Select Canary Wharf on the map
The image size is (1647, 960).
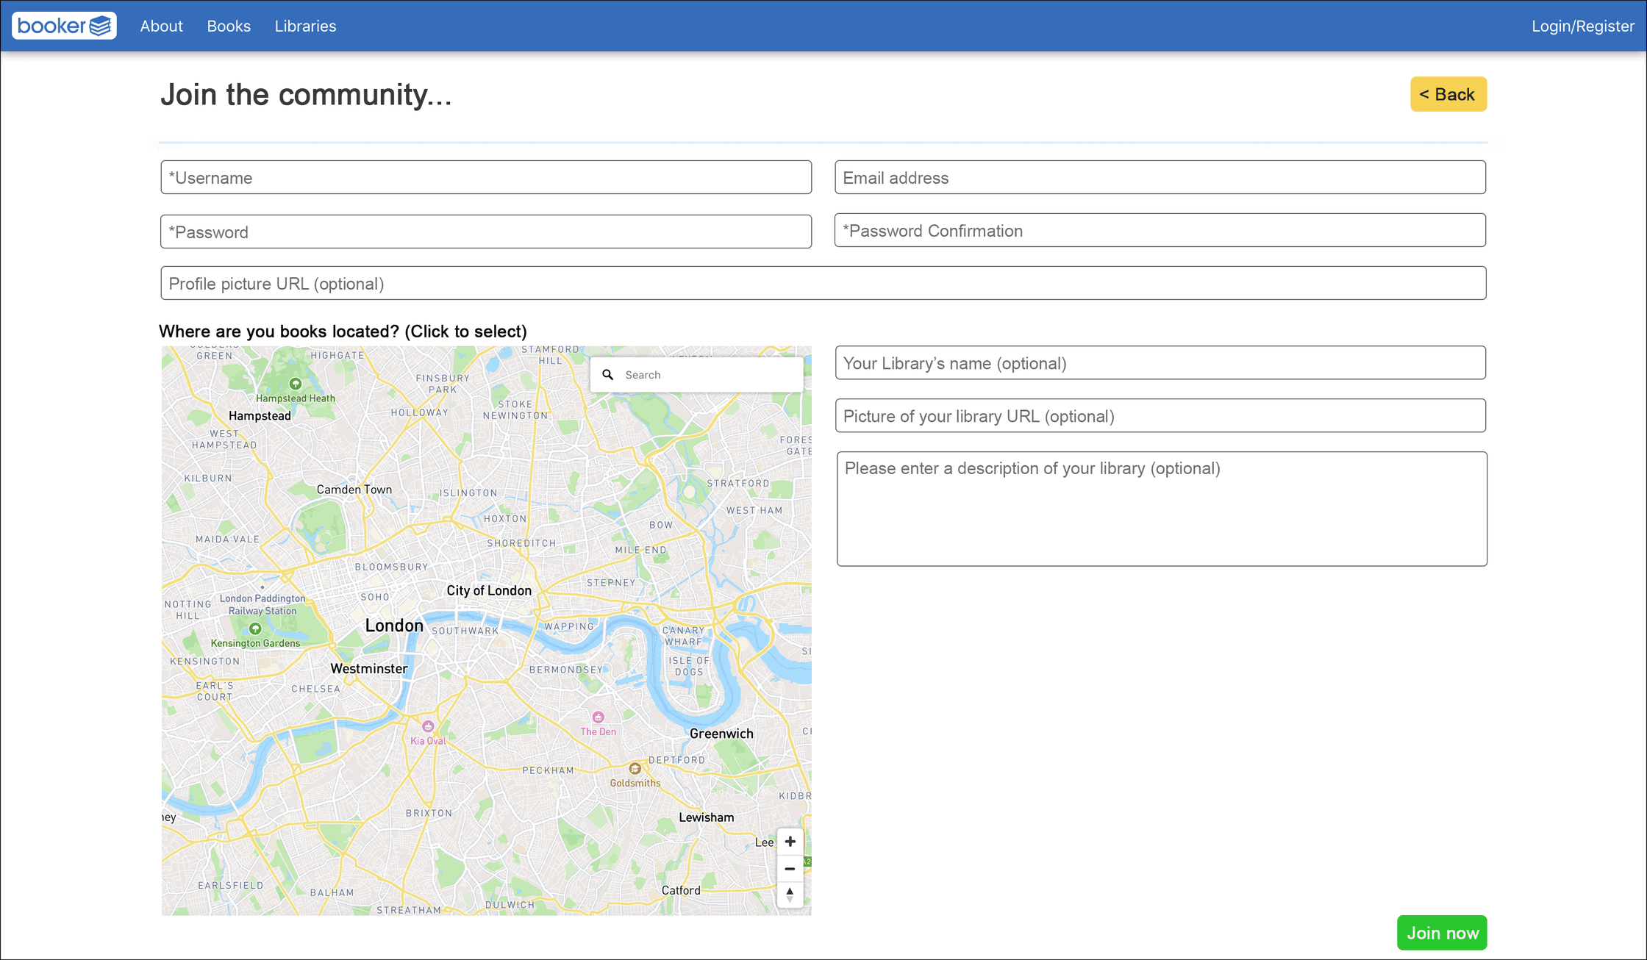[x=683, y=636]
